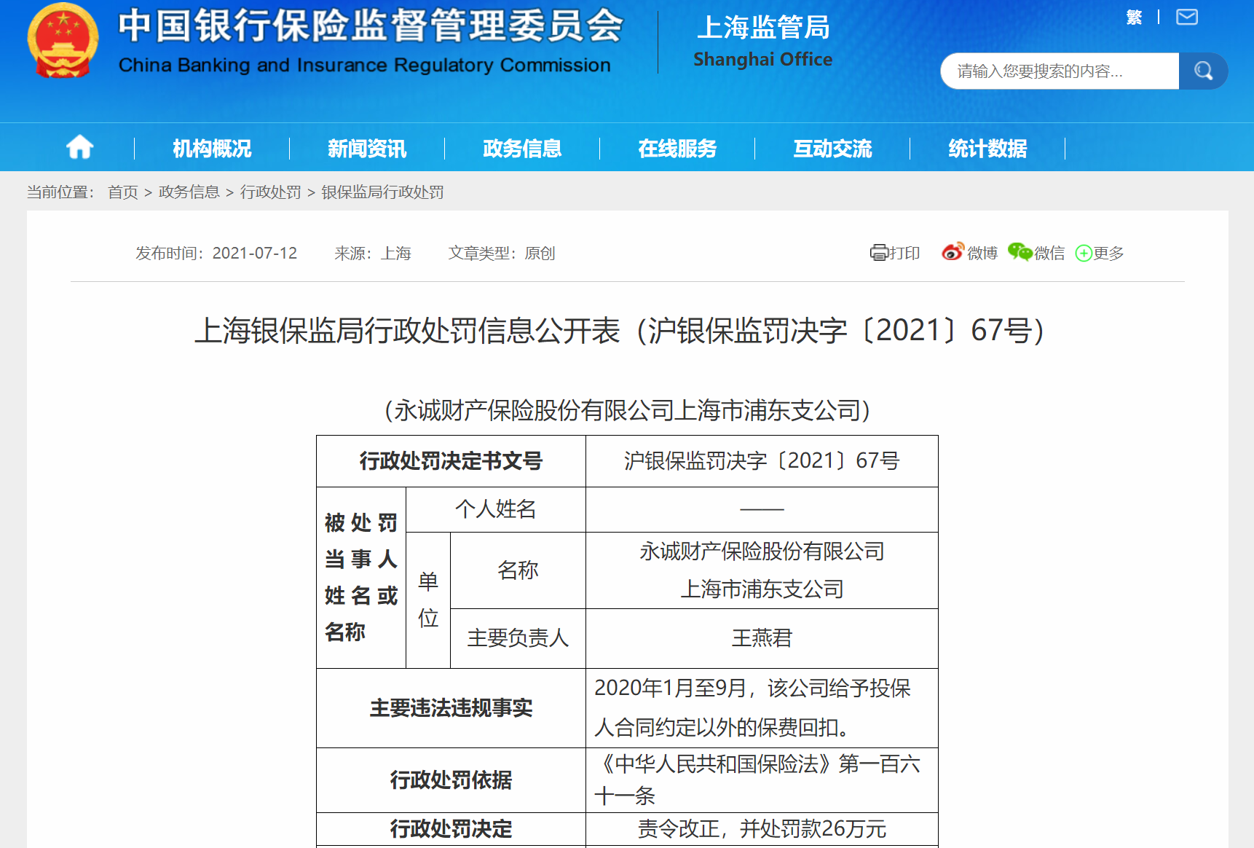Click the 单位 table cell
This screenshot has width=1254, height=848.
point(428,600)
